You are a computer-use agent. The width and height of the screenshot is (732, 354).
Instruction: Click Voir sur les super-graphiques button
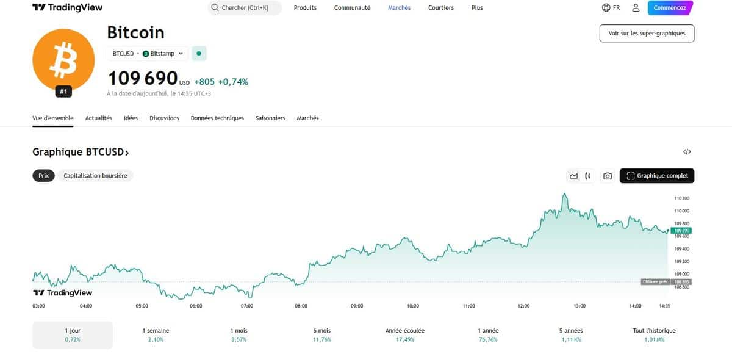click(647, 33)
